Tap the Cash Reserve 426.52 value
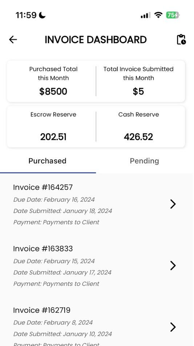The image size is (194, 346). (138, 137)
